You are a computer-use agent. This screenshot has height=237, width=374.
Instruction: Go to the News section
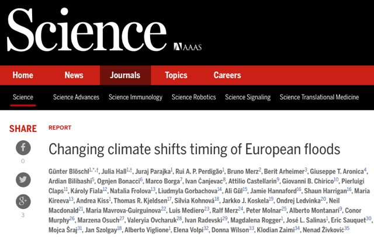pyautogui.click(x=74, y=75)
